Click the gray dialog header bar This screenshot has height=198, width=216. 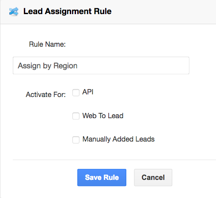tap(162, 12)
